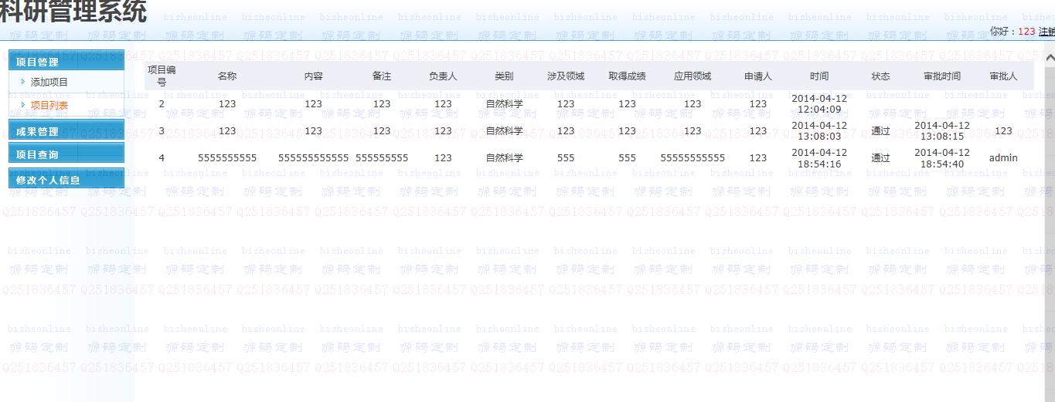Open the 项目查询 menu section

[66, 154]
